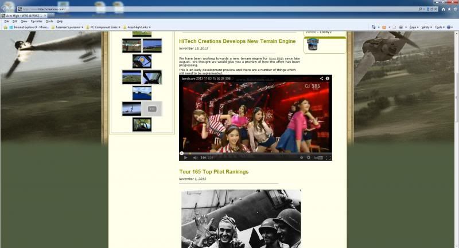459x248 pixels.
Task: Open dropdown arrow next to command bar home
Action: 379,27
